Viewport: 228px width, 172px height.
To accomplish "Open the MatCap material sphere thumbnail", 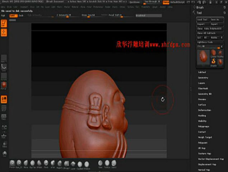I will point(4,85).
